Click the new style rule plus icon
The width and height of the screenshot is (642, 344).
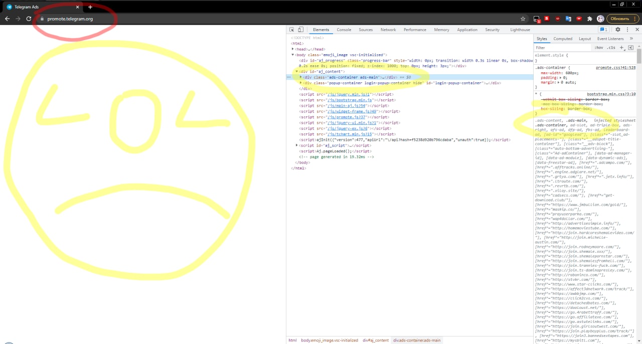point(621,48)
